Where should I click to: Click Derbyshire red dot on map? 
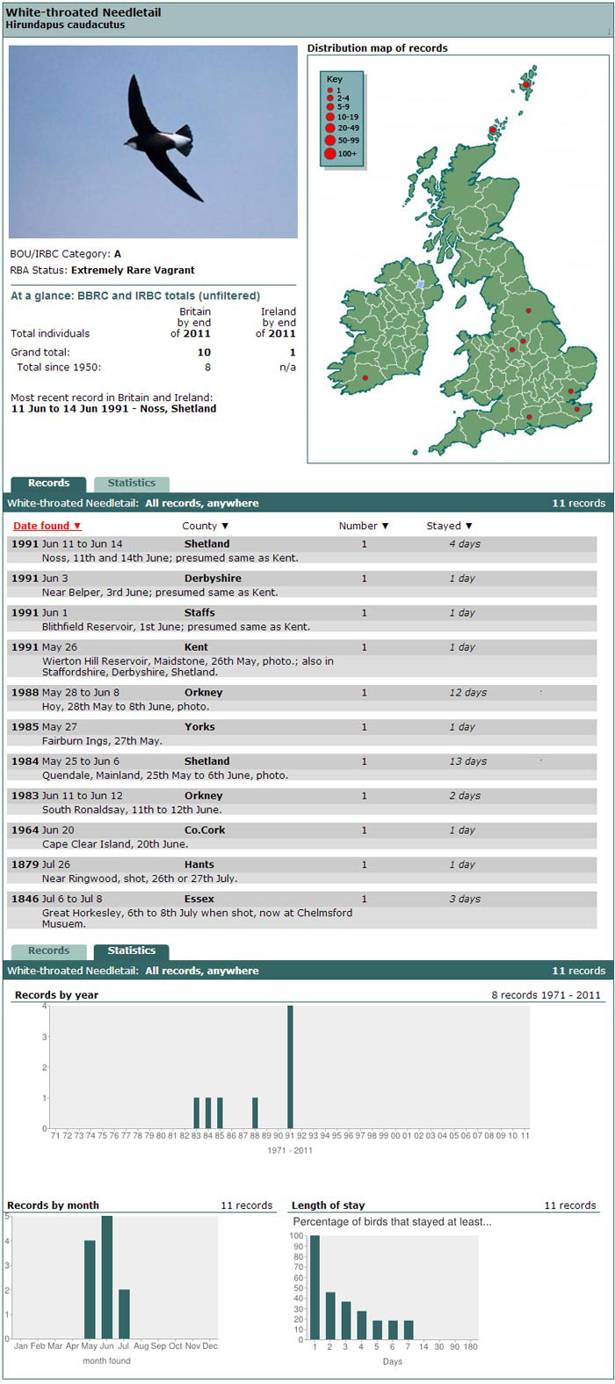click(523, 341)
